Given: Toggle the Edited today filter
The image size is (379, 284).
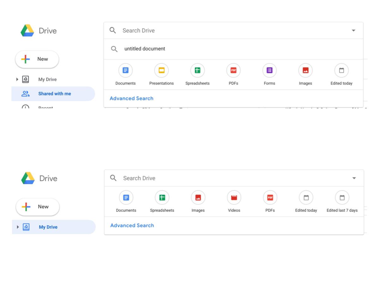Looking at the screenshot, I should click(x=341, y=70).
